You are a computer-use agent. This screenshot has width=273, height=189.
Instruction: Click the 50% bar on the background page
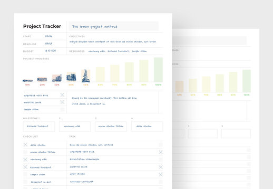click(x=179, y=87)
